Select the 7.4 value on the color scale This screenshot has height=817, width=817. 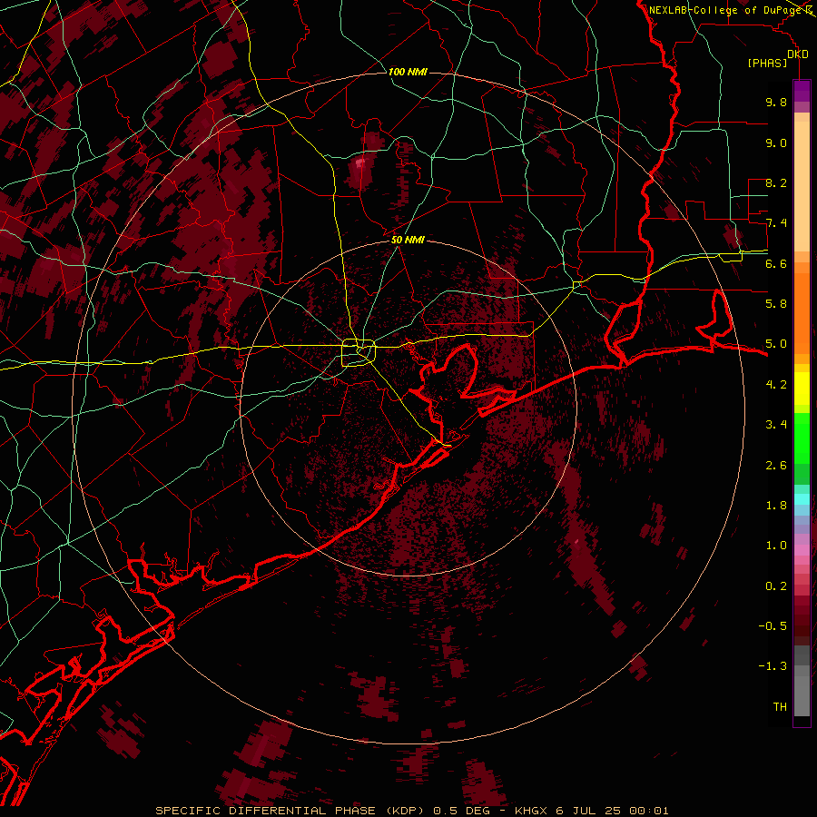pyautogui.click(x=776, y=223)
